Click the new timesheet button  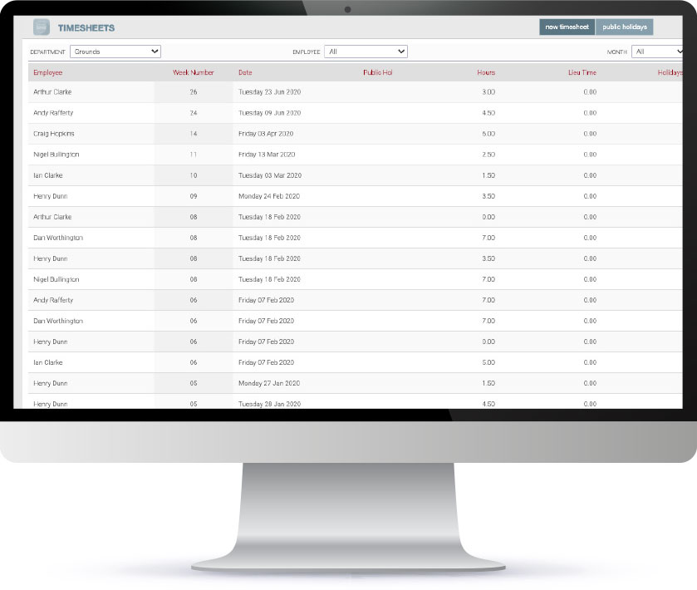click(567, 27)
